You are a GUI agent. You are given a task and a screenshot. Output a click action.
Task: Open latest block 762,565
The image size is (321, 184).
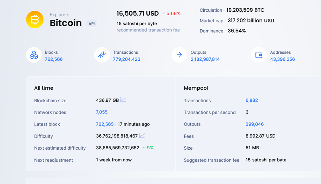105,124
